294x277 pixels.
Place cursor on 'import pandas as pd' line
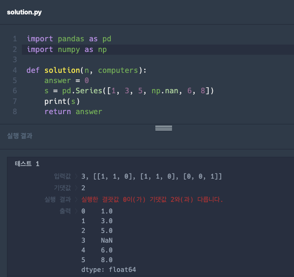[x=69, y=39]
